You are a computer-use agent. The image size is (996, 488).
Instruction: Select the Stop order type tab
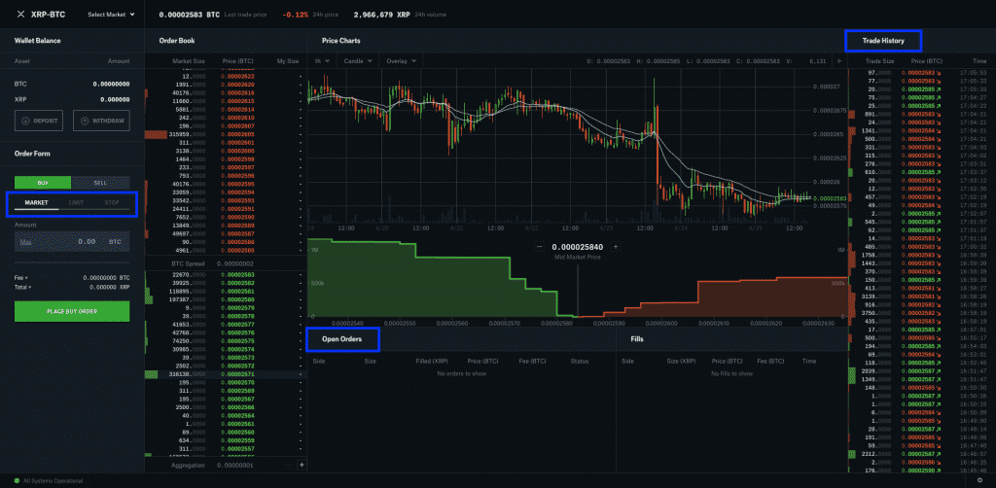112,202
